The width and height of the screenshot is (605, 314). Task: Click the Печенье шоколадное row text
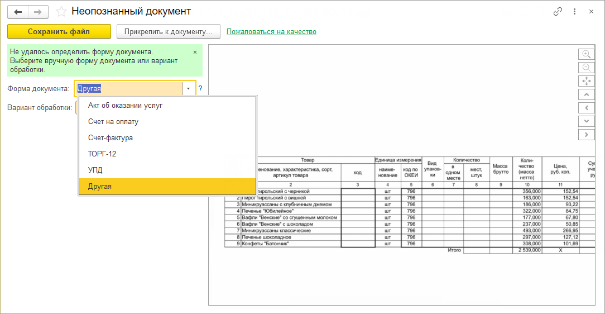tap(266, 237)
